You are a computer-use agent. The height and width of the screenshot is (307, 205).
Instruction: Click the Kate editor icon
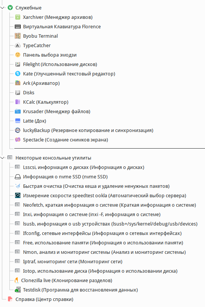pos(18,74)
